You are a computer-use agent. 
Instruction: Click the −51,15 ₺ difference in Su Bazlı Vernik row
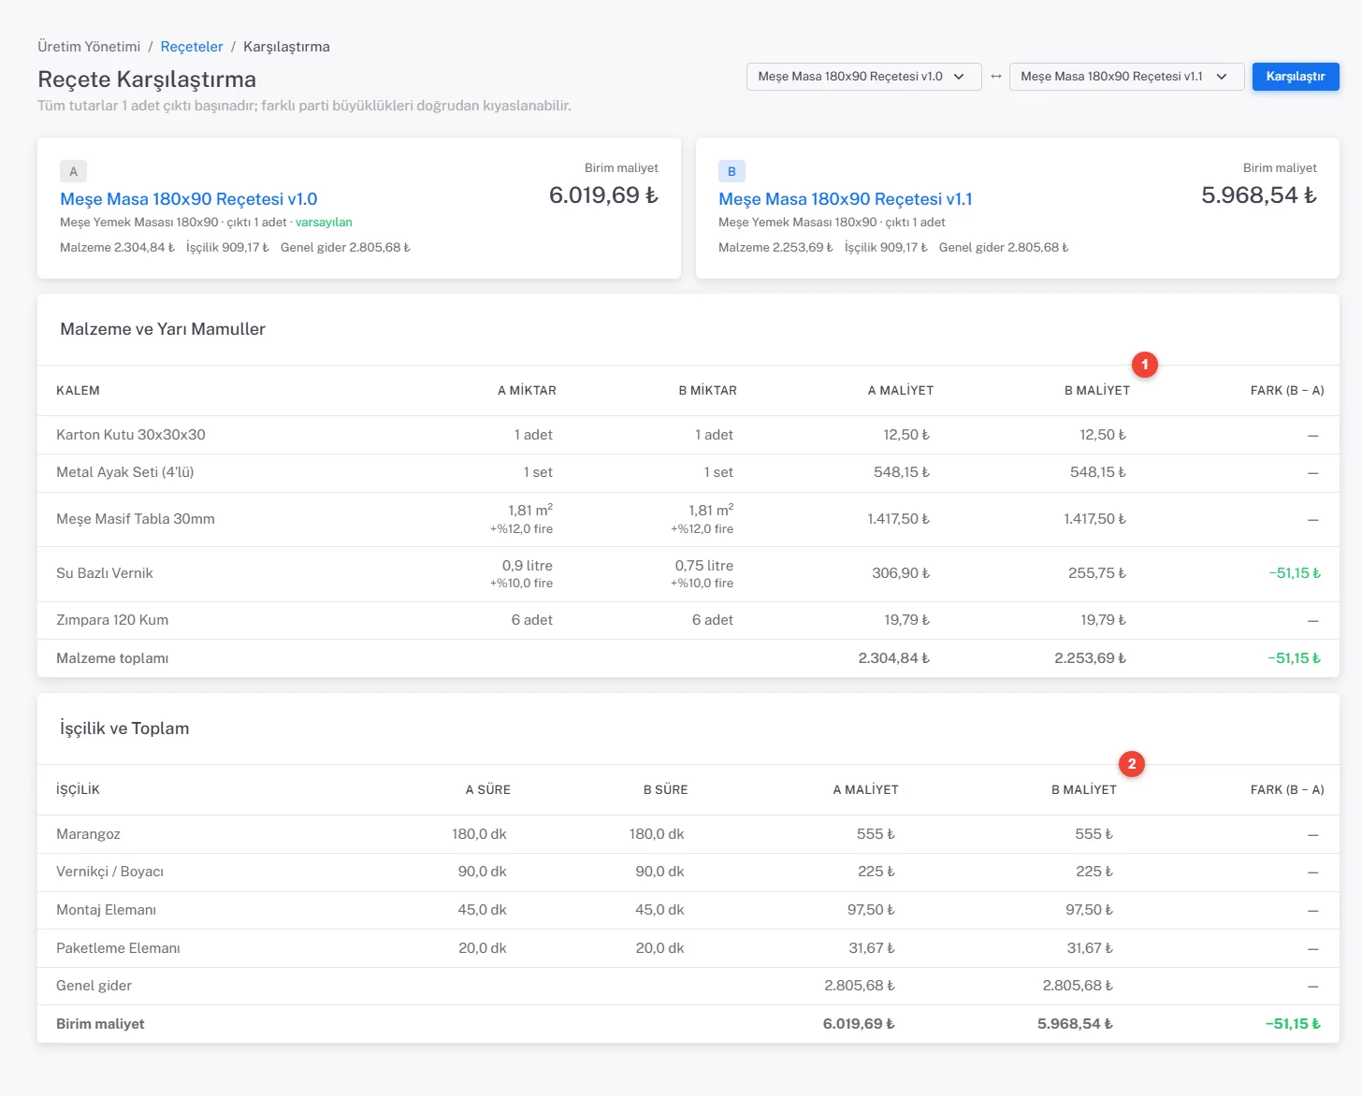pyautogui.click(x=1295, y=573)
